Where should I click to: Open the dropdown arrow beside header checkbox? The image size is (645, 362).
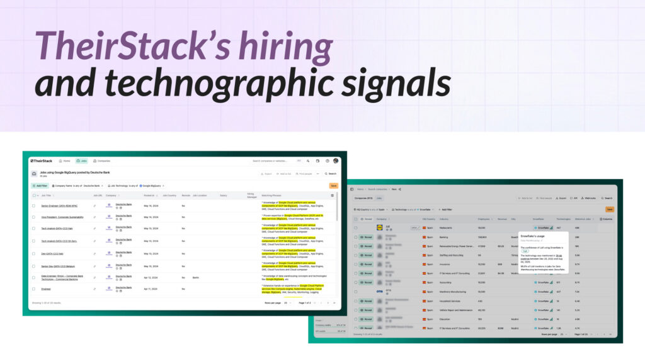coord(38,196)
